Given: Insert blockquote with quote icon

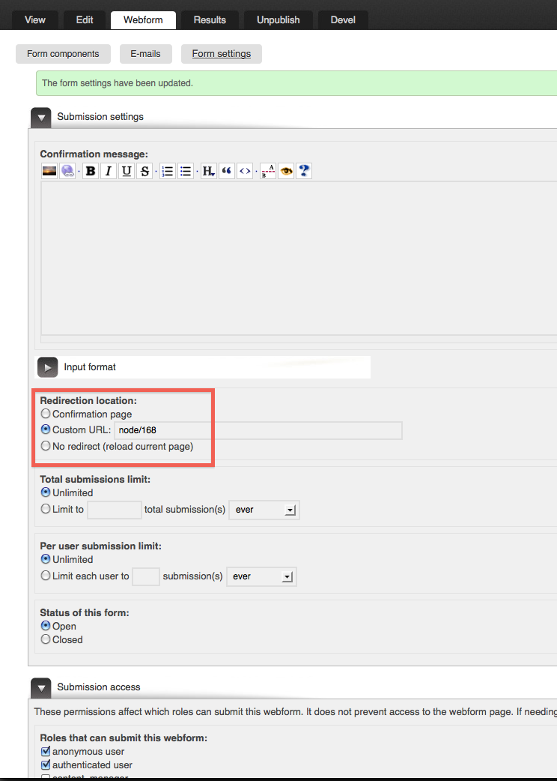Looking at the screenshot, I should [227, 172].
